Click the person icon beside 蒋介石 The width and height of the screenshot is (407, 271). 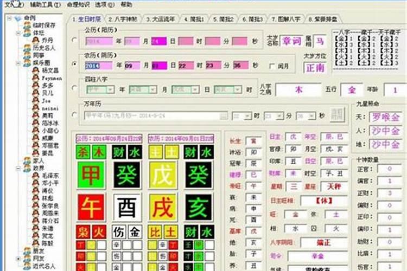[36, 221]
